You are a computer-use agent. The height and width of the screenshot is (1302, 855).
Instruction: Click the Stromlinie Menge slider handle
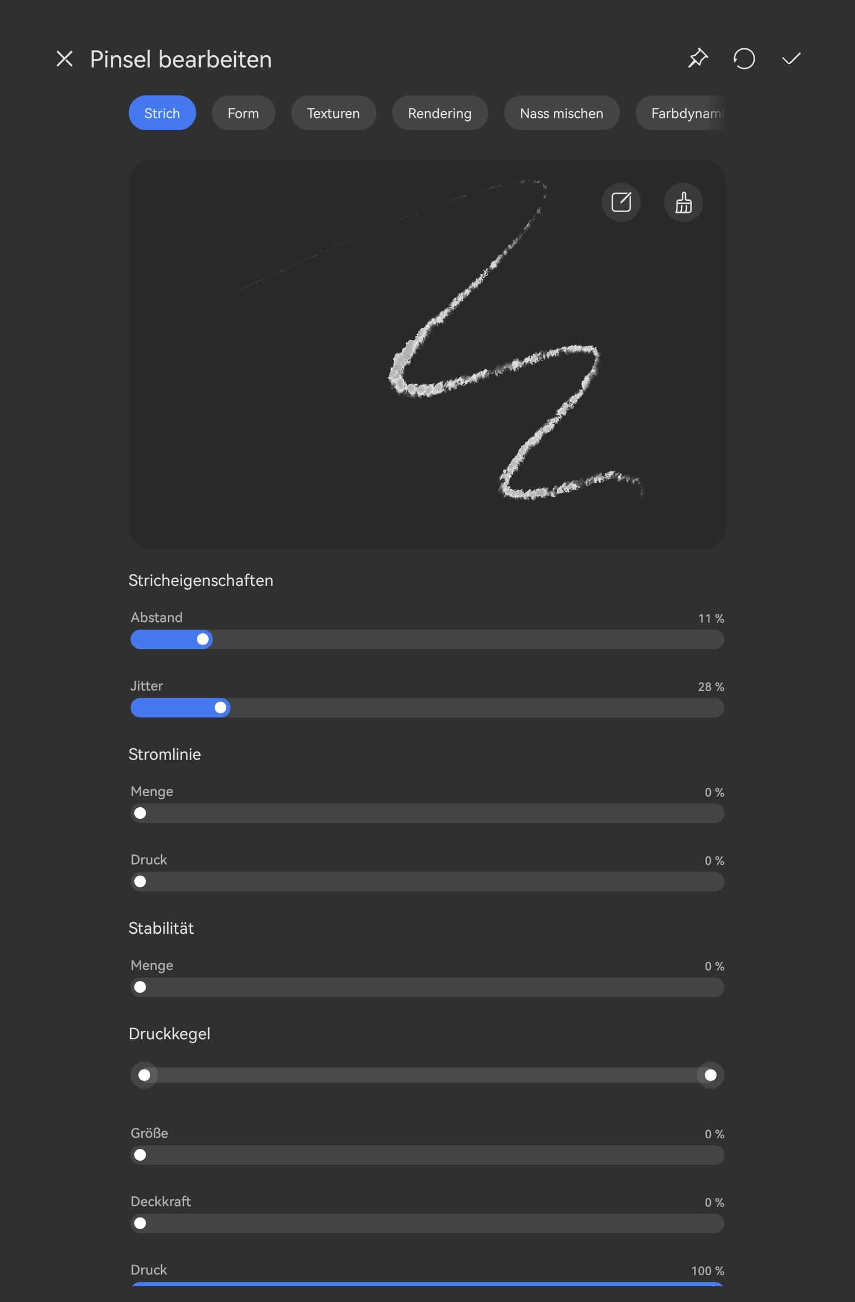[140, 813]
